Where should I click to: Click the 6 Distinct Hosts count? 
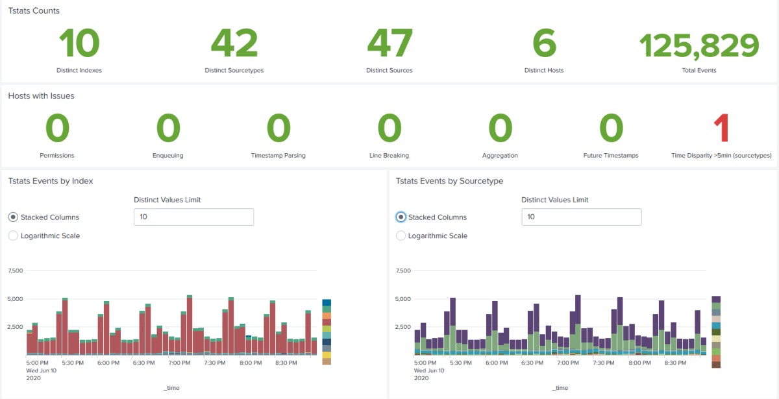tap(544, 44)
